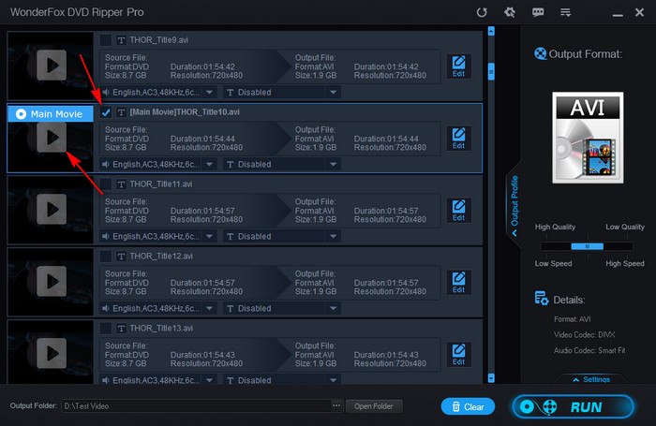Start ripping with RUN button
This screenshot has height=426, width=656.
point(574,406)
